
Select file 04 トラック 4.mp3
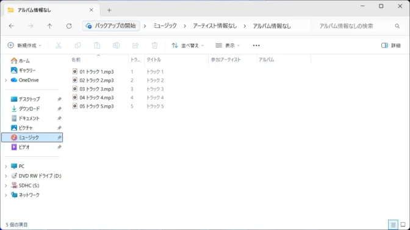tap(96, 97)
